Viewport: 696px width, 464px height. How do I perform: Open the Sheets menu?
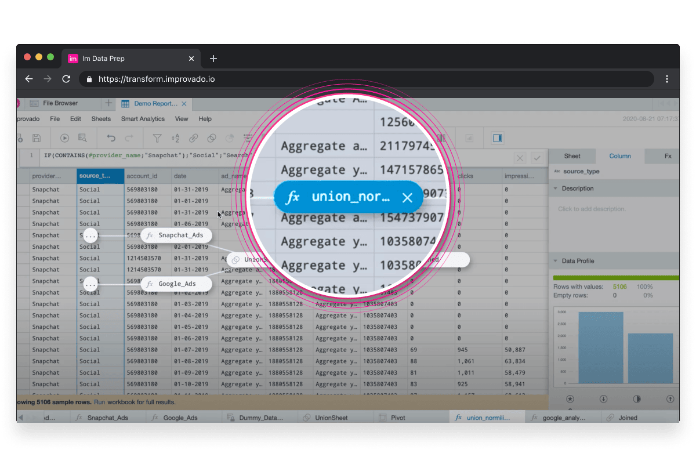coord(101,119)
